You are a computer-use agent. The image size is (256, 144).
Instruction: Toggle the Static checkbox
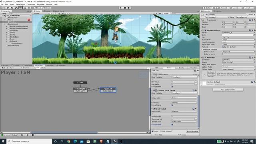248,14
